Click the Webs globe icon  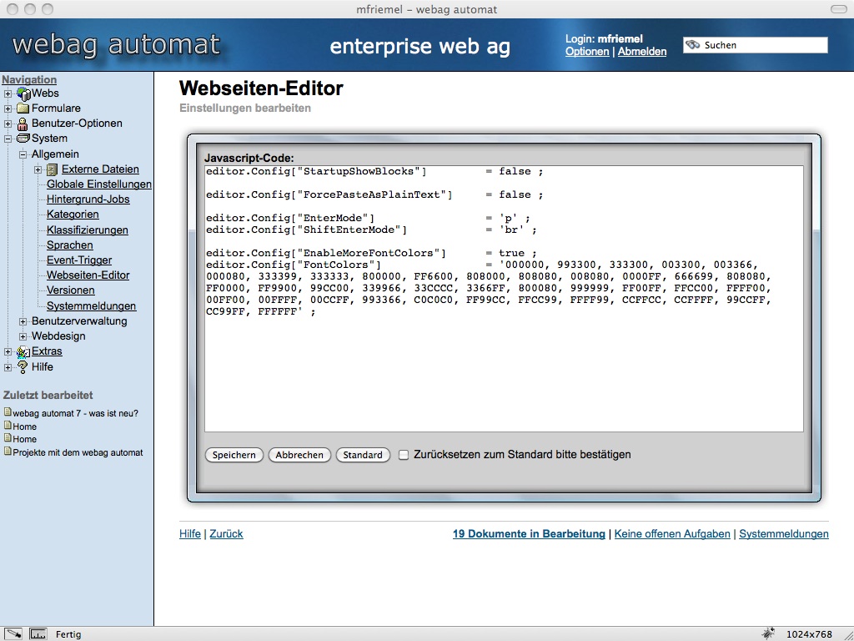click(x=23, y=93)
